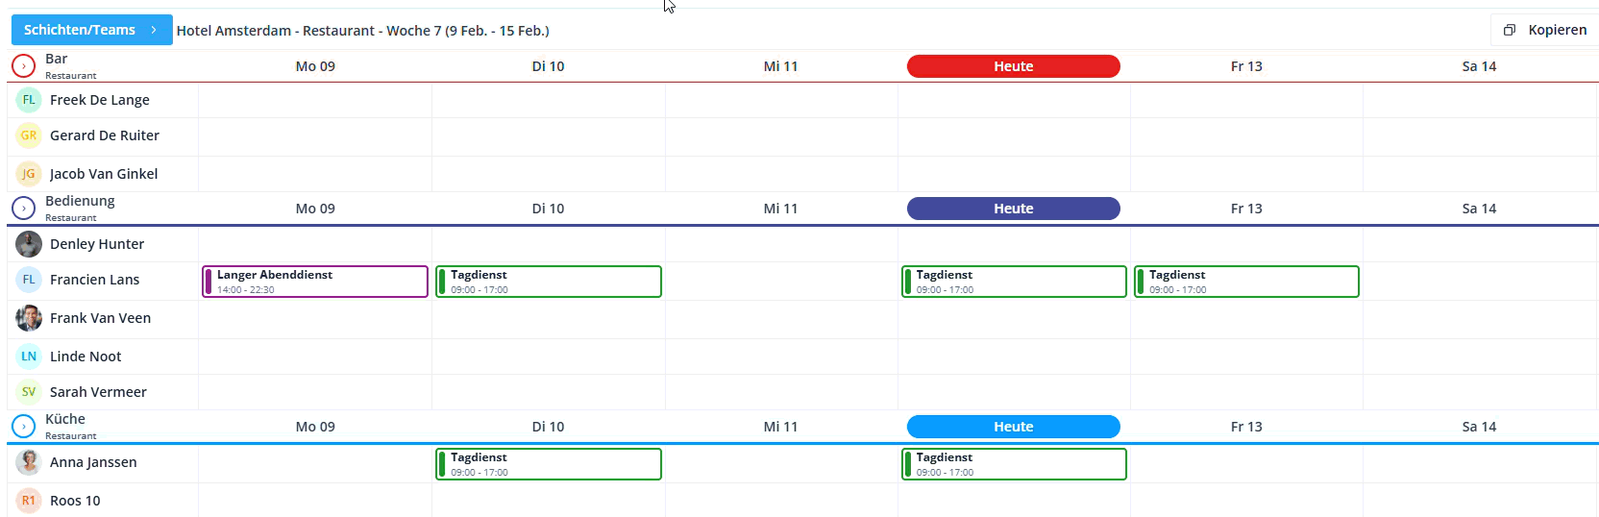The image size is (1599, 517).
Task: Select blue Heute header in Küche row
Action: 1013,427
